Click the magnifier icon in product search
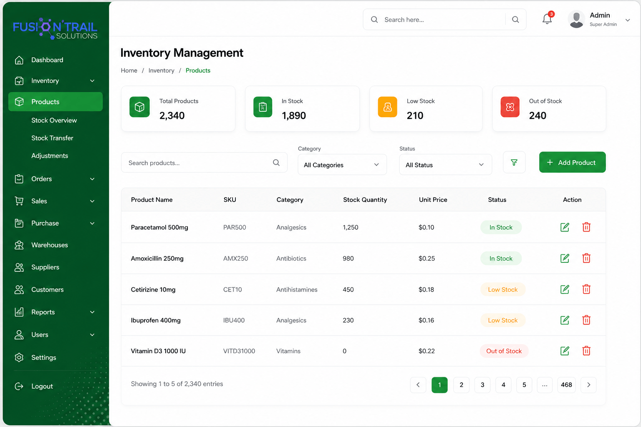The image size is (641, 427). [276, 163]
